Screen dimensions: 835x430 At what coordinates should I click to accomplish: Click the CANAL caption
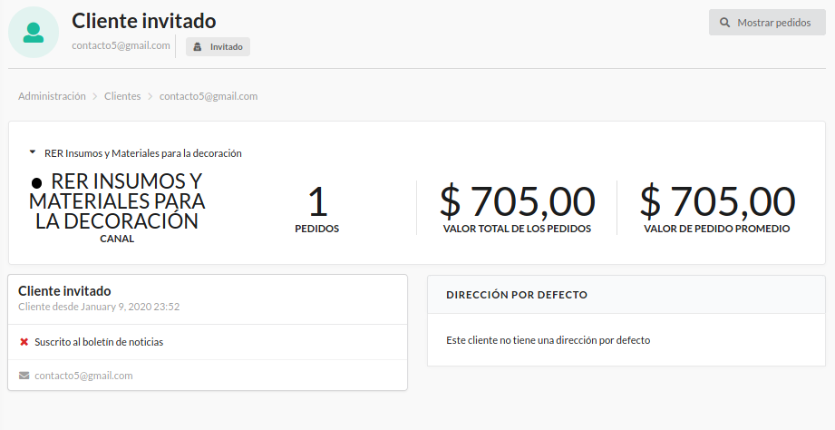[x=117, y=239]
